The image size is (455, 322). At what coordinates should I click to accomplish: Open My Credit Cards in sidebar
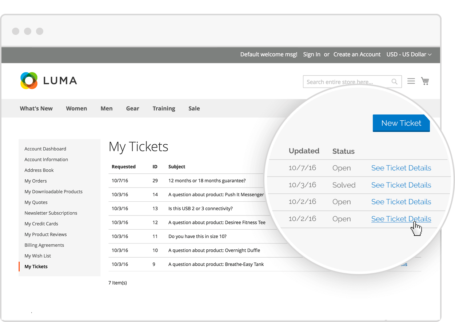(x=41, y=224)
